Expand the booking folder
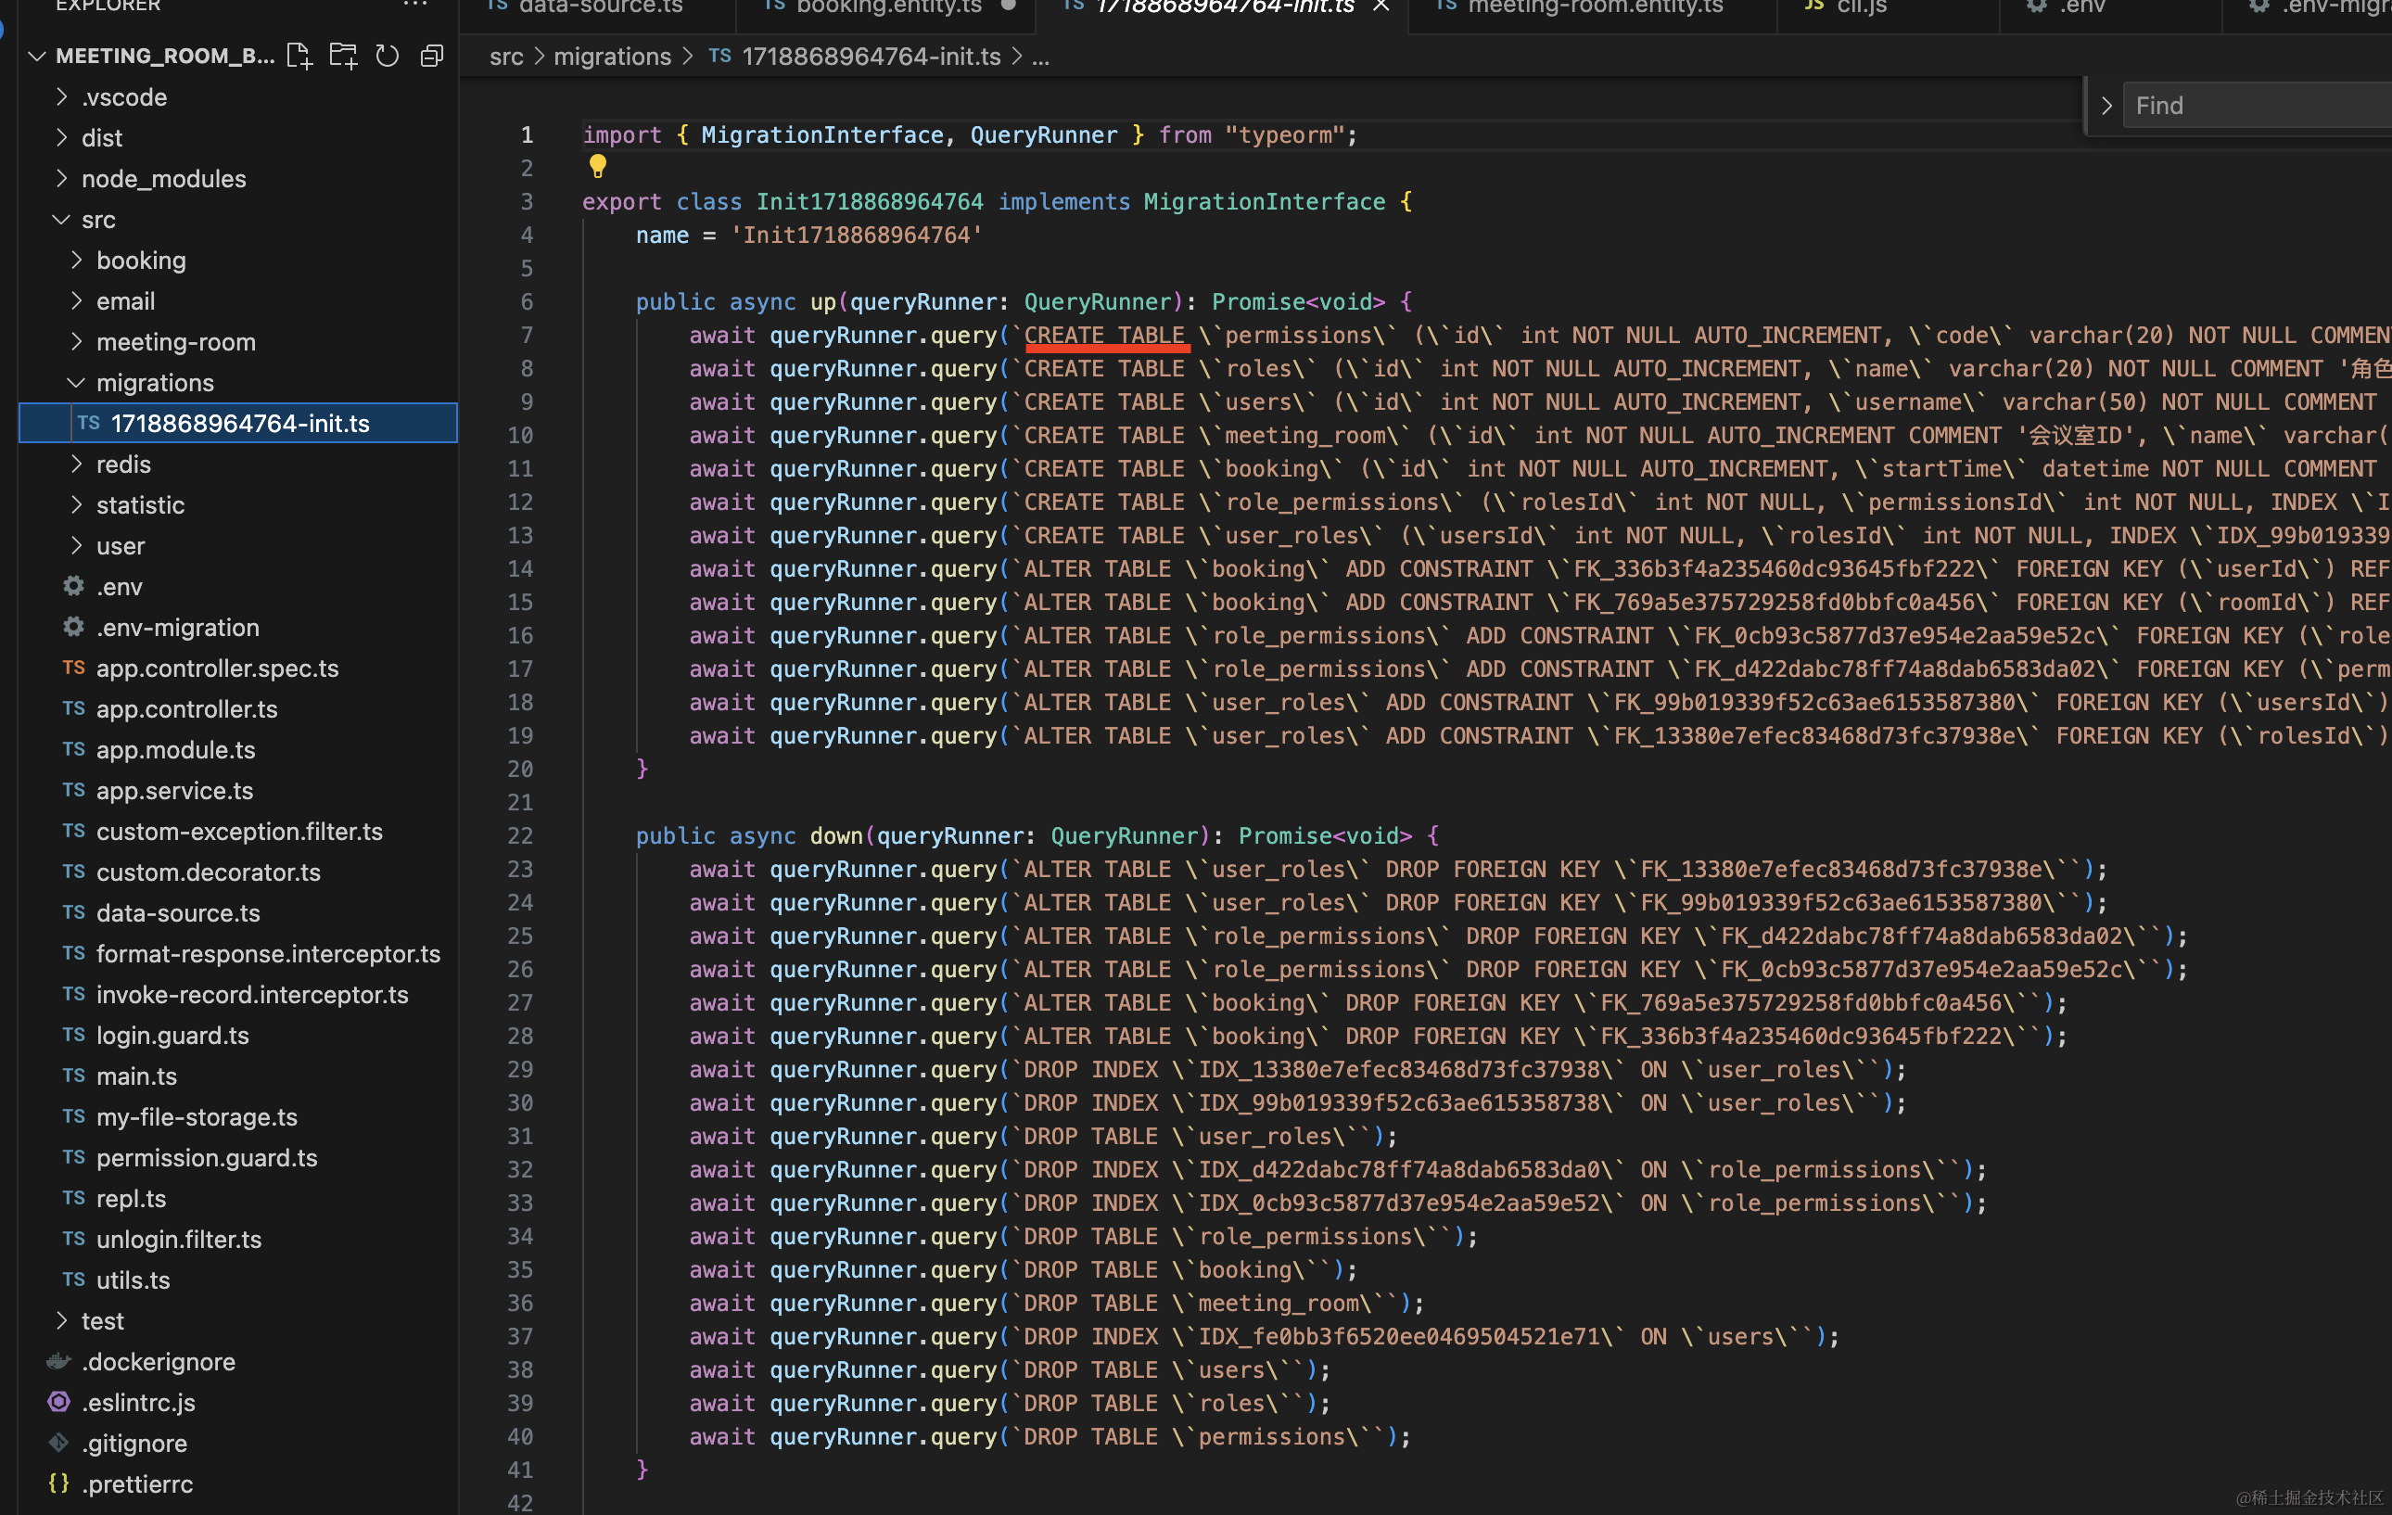This screenshot has width=2392, height=1515. point(140,261)
